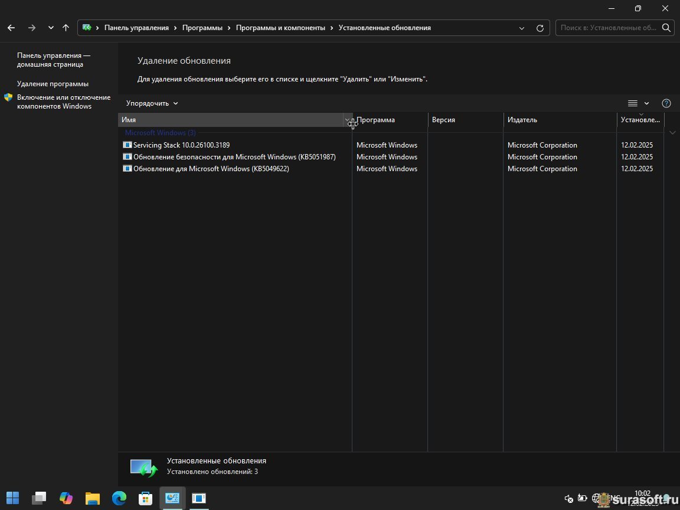Go forward with the right arrow button

[x=32, y=28]
